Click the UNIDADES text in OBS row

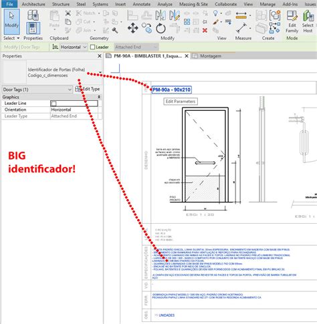pos(167,315)
